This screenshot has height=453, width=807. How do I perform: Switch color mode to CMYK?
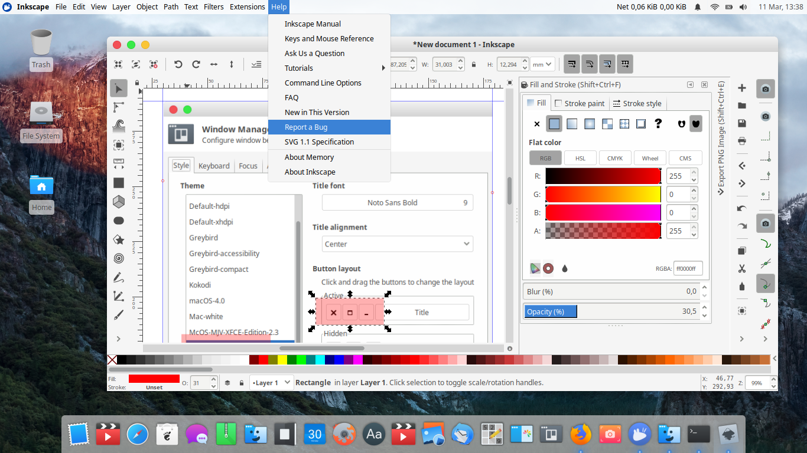(614, 157)
